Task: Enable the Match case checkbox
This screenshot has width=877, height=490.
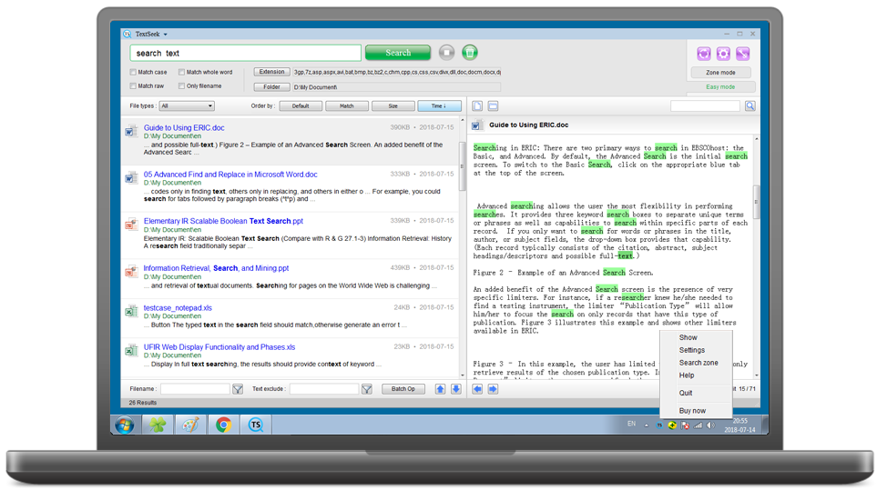Action: tap(134, 73)
